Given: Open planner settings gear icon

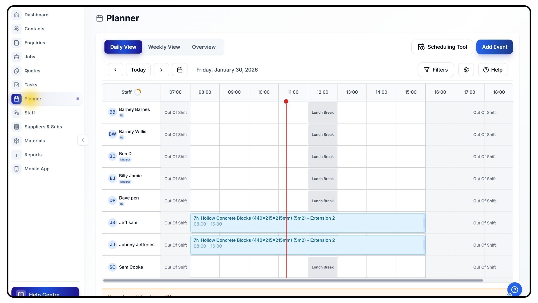Looking at the screenshot, I should click(466, 70).
